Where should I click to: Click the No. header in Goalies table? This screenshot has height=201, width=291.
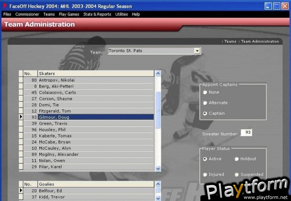(30, 184)
